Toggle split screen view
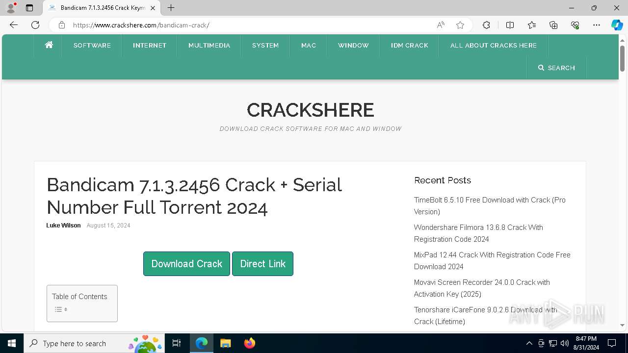Screen dimensions: 628x353 click(510, 25)
